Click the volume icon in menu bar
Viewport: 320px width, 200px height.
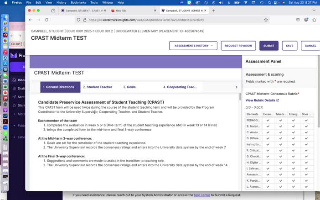(x=221, y=3)
